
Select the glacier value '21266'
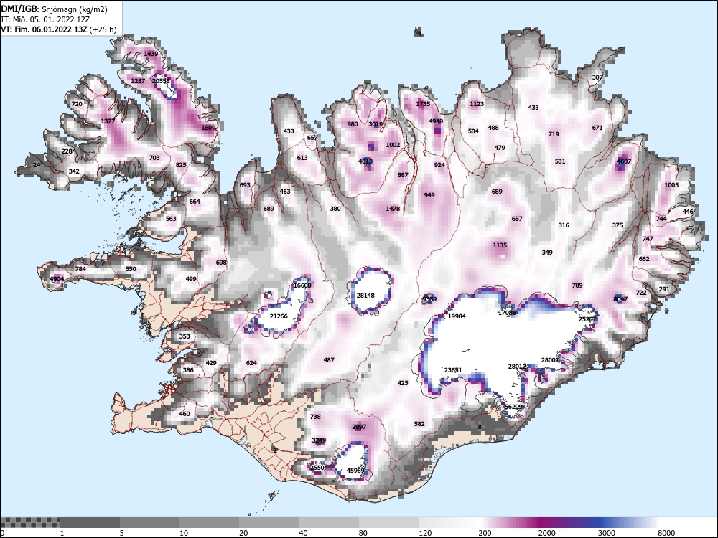(279, 316)
